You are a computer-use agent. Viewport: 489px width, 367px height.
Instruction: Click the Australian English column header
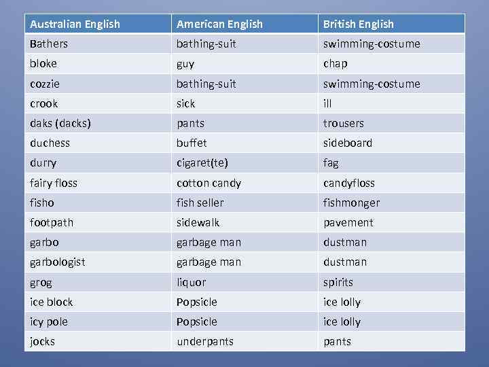[75, 24]
